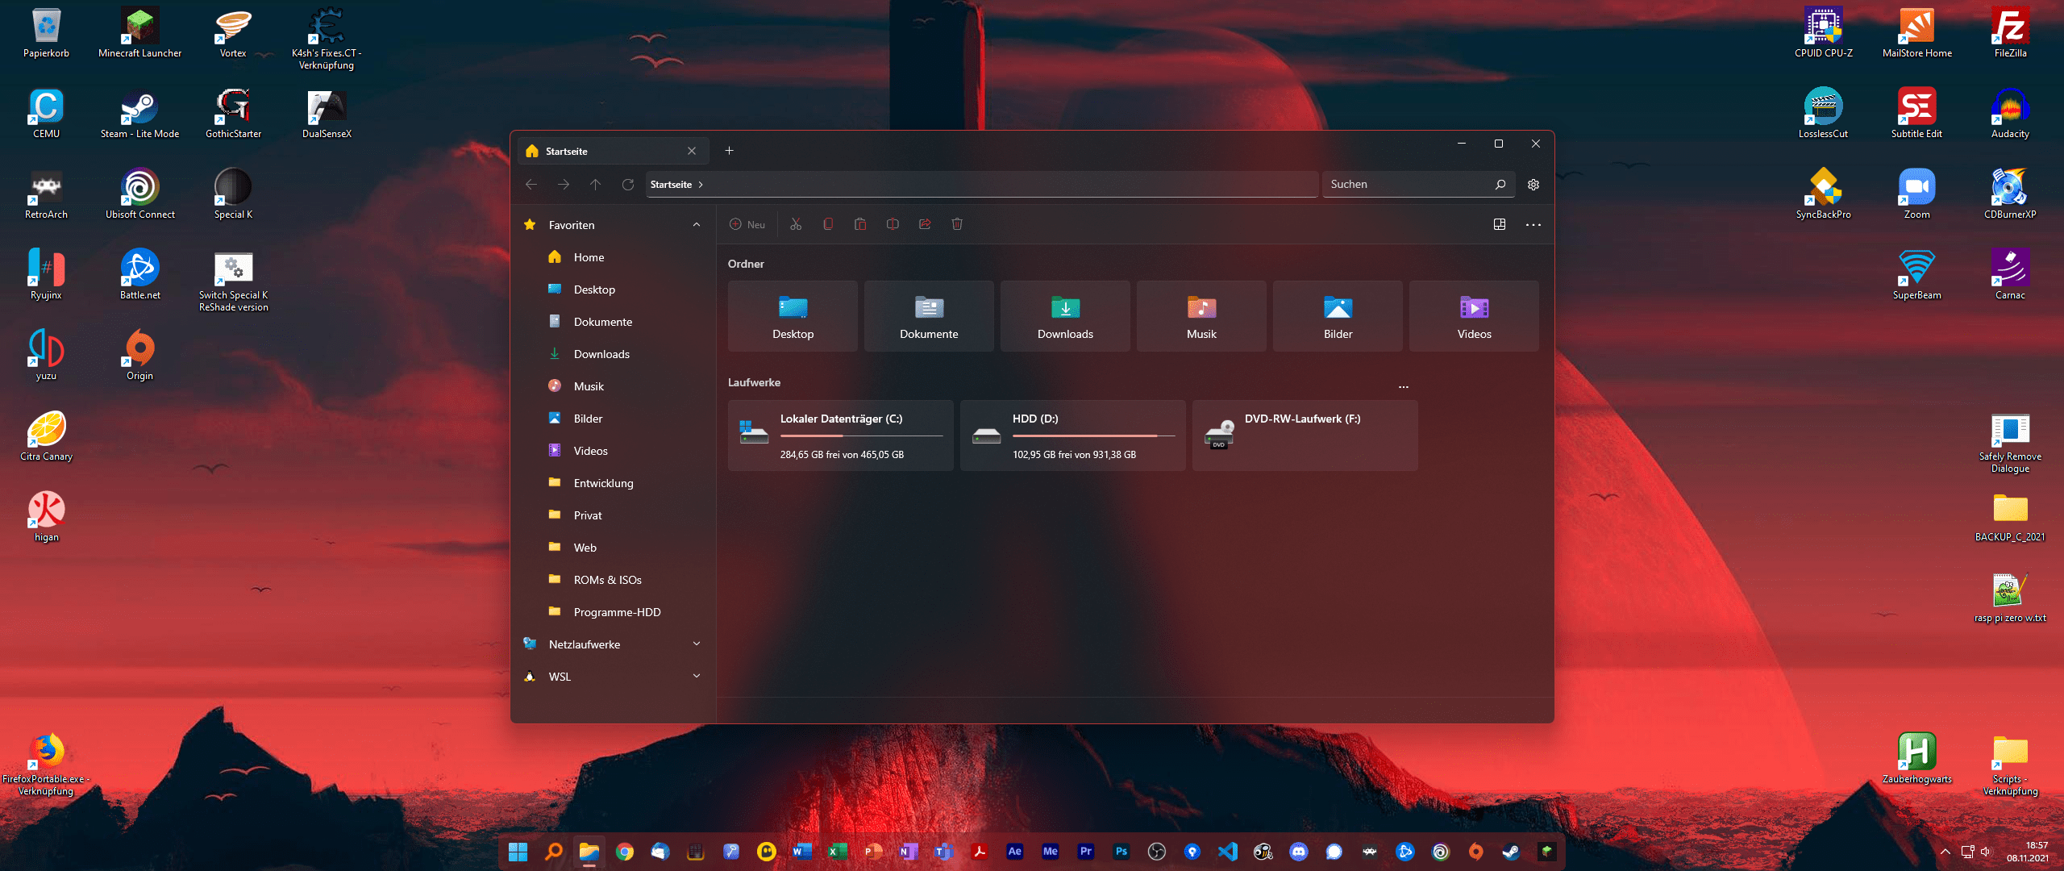Select Bilder in the sidebar
Image resolution: width=2064 pixels, height=871 pixels.
(613, 419)
